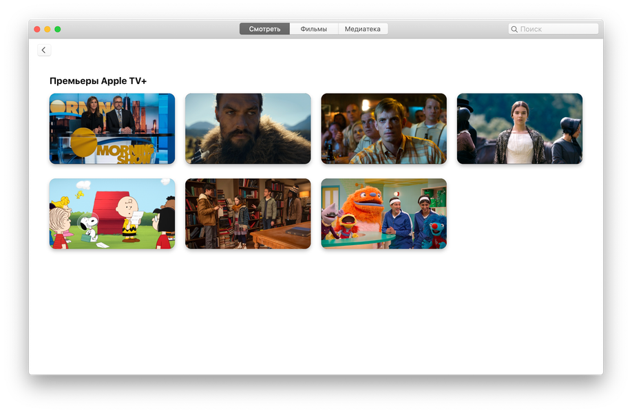Open the Snoopy cartoon thumbnail
The height and width of the screenshot is (413, 632).
tap(112, 213)
